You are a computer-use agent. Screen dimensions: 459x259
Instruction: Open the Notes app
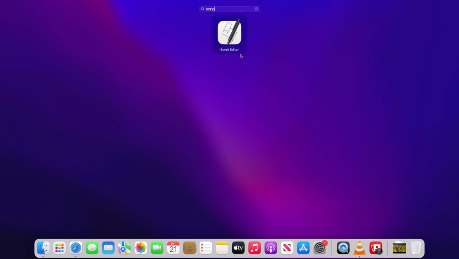pyautogui.click(x=222, y=248)
